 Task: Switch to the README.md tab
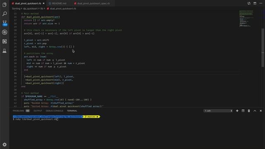[x=59, y=3]
